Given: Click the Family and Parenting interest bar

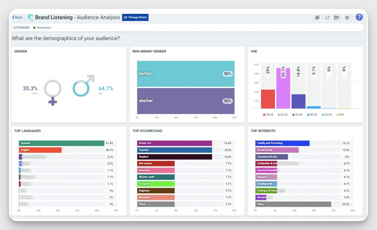Looking at the screenshot, I should point(282,143).
